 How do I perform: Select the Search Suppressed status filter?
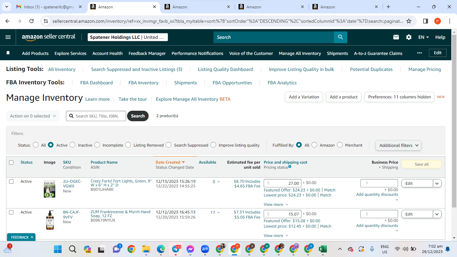pyautogui.click(x=169, y=145)
